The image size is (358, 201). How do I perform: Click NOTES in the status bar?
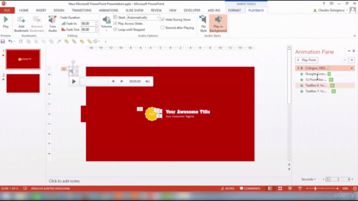tap(228, 189)
